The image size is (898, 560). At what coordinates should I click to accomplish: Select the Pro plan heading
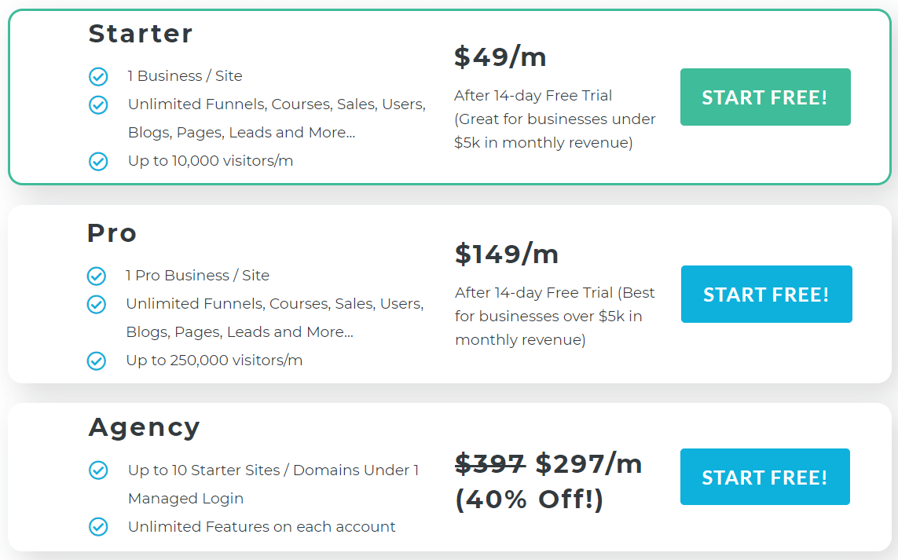pos(112,233)
